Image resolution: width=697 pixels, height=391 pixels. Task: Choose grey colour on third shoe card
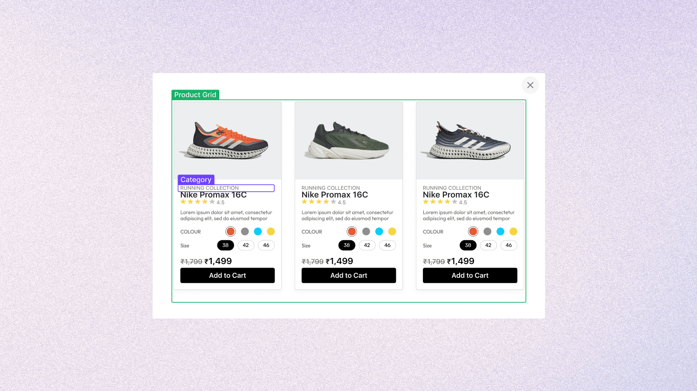point(487,231)
